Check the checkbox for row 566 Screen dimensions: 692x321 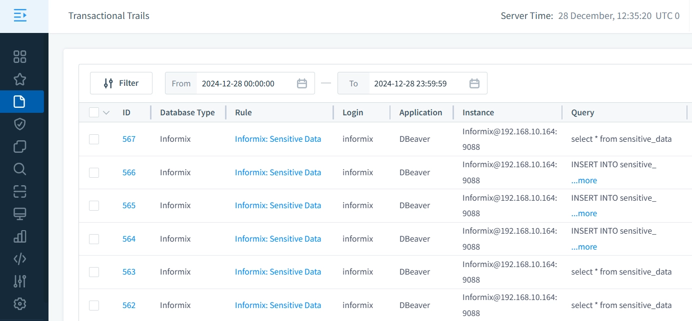click(94, 173)
